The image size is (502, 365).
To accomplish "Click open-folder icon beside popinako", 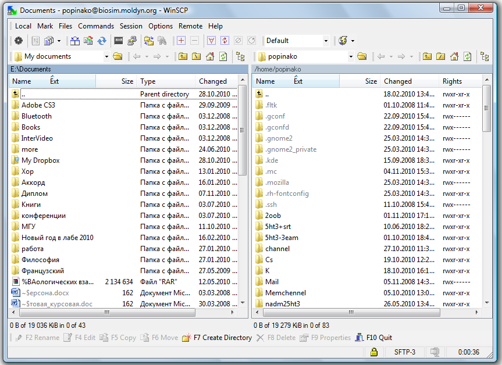I will click(362, 56).
